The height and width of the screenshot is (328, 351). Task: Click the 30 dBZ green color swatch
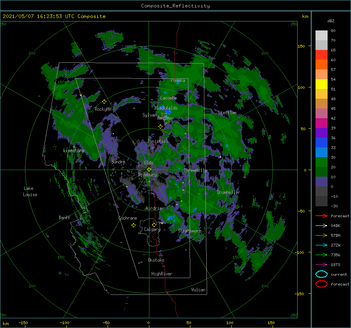point(321,162)
